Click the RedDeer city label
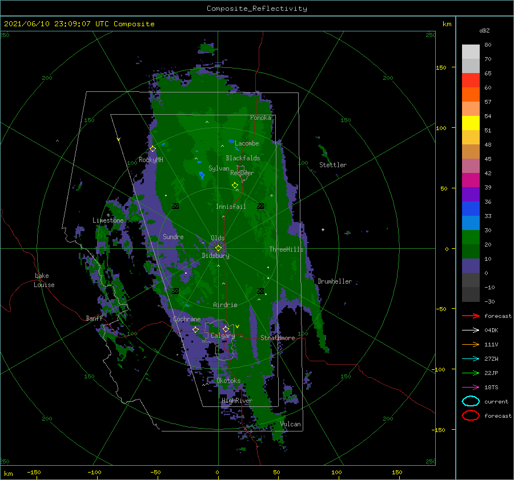Screen dimensions: 514x480 click(242, 173)
